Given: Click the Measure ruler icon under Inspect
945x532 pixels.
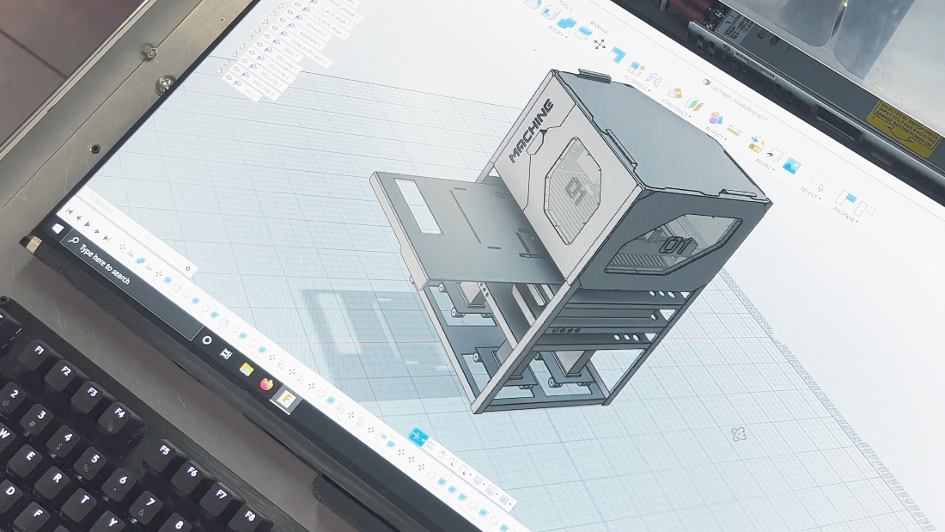Looking at the screenshot, I should 735,131.
